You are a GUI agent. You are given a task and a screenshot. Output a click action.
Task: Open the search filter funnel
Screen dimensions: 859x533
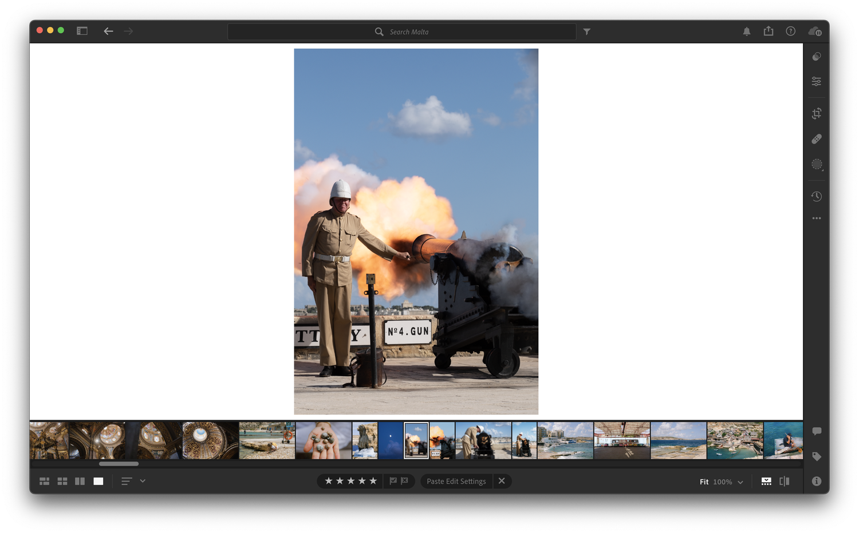coord(587,32)
